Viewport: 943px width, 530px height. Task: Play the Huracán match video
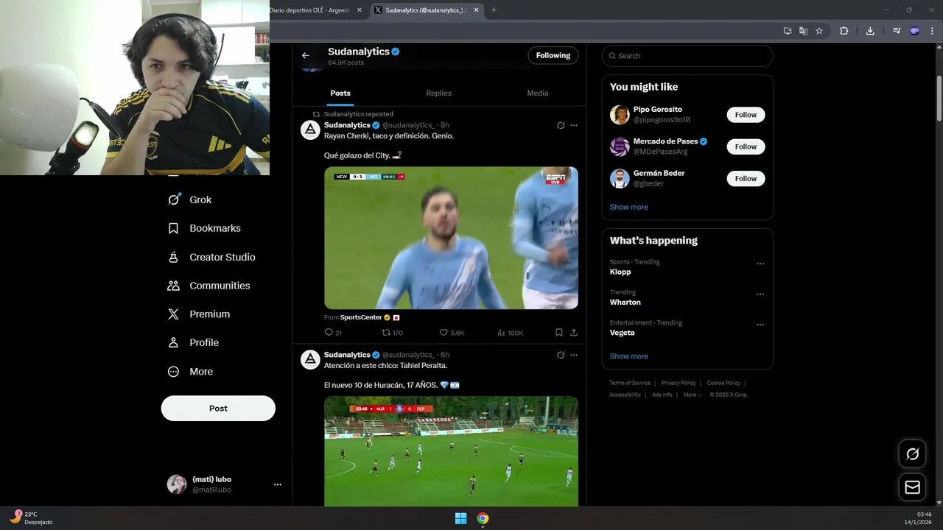451,451
